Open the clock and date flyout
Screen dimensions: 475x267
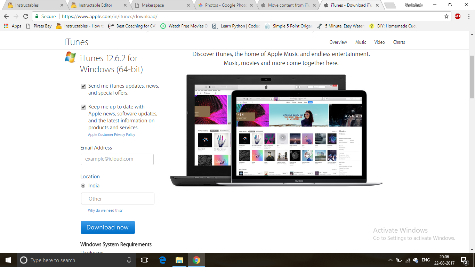(x=444, y=260)
